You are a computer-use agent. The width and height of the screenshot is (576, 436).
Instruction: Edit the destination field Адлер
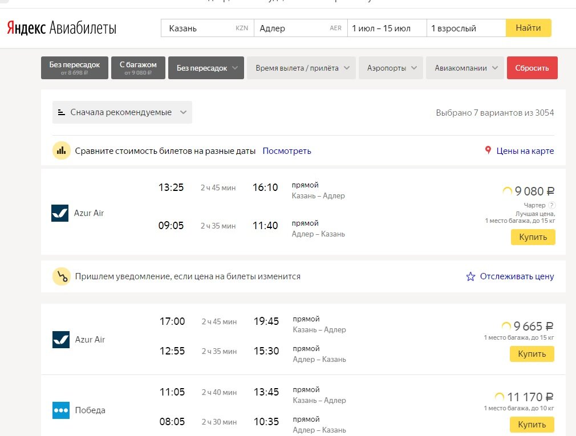[x=301, y=28]
